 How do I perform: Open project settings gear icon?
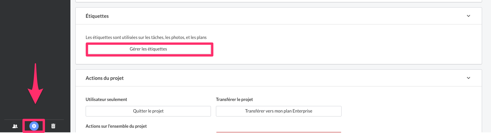[34, 126]
